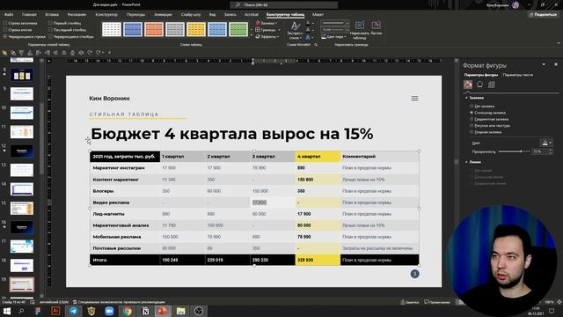Click the Нарисовать таблицу draw table tool
This screenshot has height=317, width=563.
click(360, 30)
